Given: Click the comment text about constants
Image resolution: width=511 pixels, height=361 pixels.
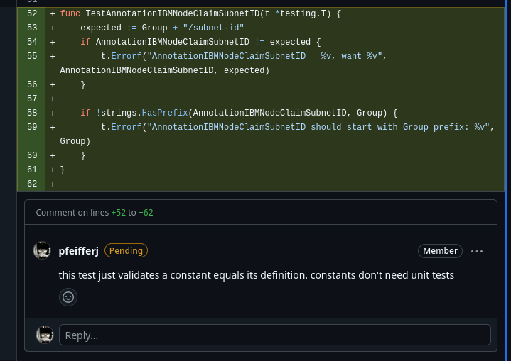Looking at the screenshot, I should pos(256,275).
